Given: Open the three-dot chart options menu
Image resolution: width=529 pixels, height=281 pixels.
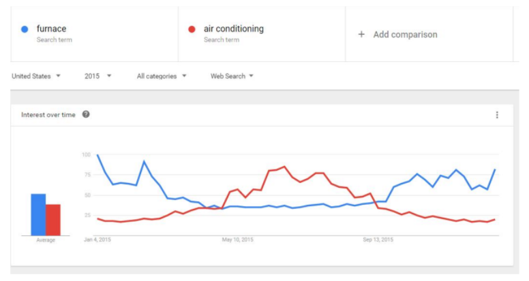Looking at the screenshot, I should coord(497,115).
